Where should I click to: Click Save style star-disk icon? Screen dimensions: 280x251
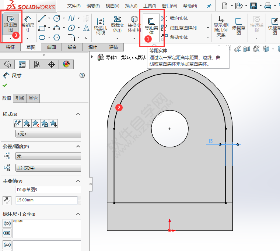(45, 123)
